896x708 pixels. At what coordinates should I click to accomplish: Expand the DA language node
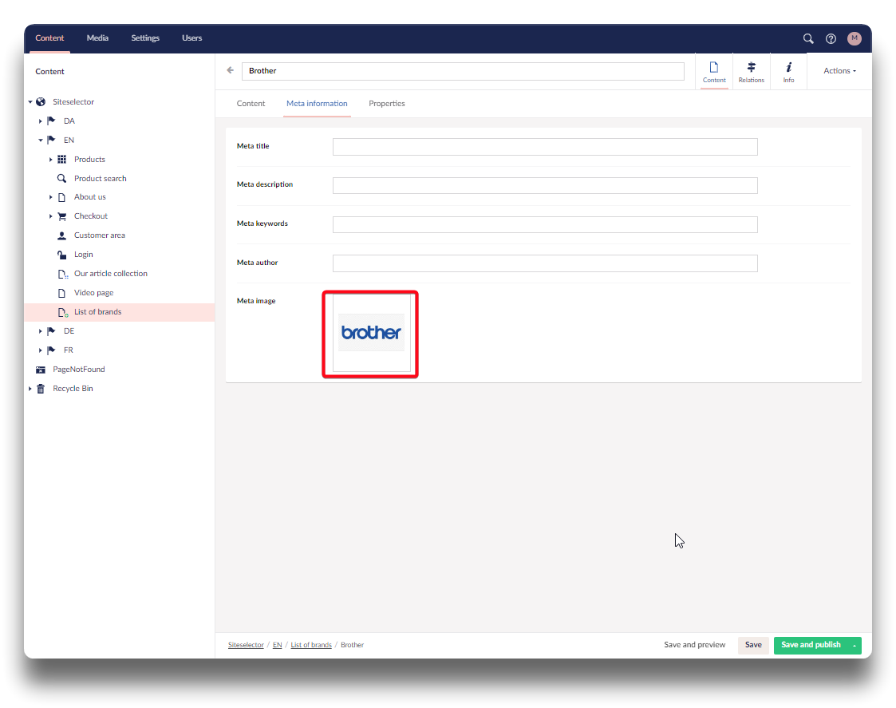(41, 121)
